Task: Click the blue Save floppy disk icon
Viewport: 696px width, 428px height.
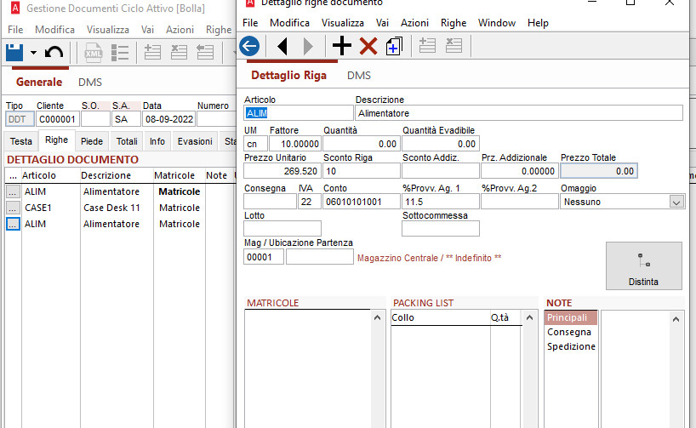Action: pyautogui.click(x=14, y=53)
